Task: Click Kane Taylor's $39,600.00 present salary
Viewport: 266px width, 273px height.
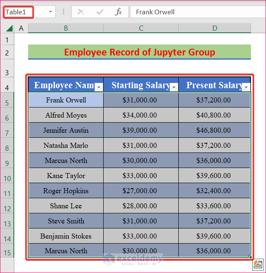Action: (x=214, y=176)
